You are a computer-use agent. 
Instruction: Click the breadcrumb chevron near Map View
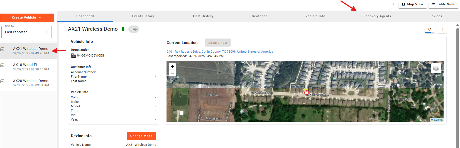[393, 4]
